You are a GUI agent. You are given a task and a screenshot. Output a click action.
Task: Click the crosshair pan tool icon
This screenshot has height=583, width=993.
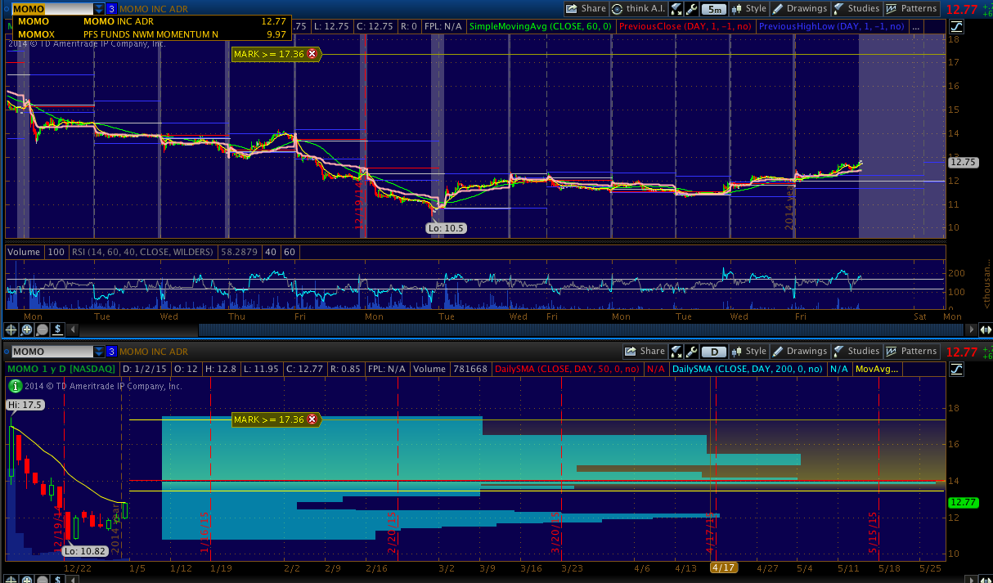click(11, 330)
